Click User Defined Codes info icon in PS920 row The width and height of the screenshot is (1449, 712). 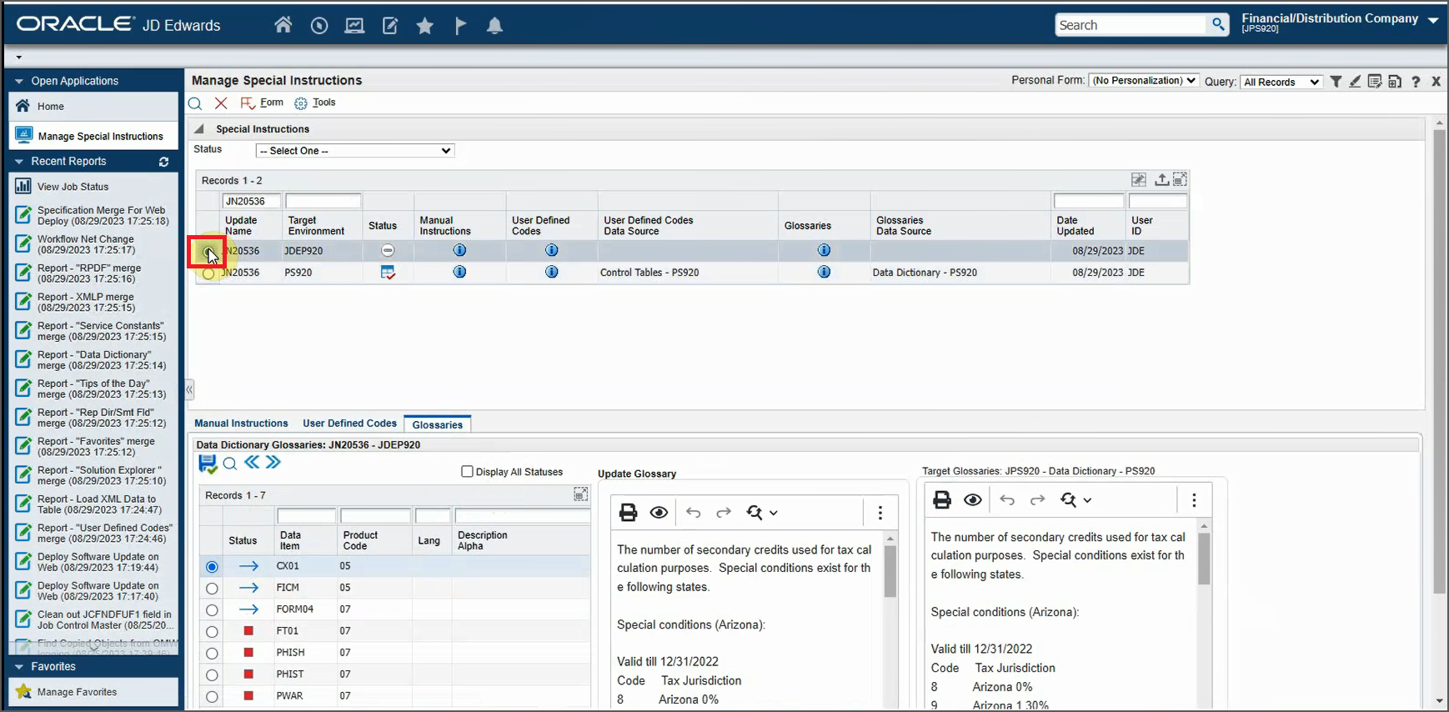551,272
